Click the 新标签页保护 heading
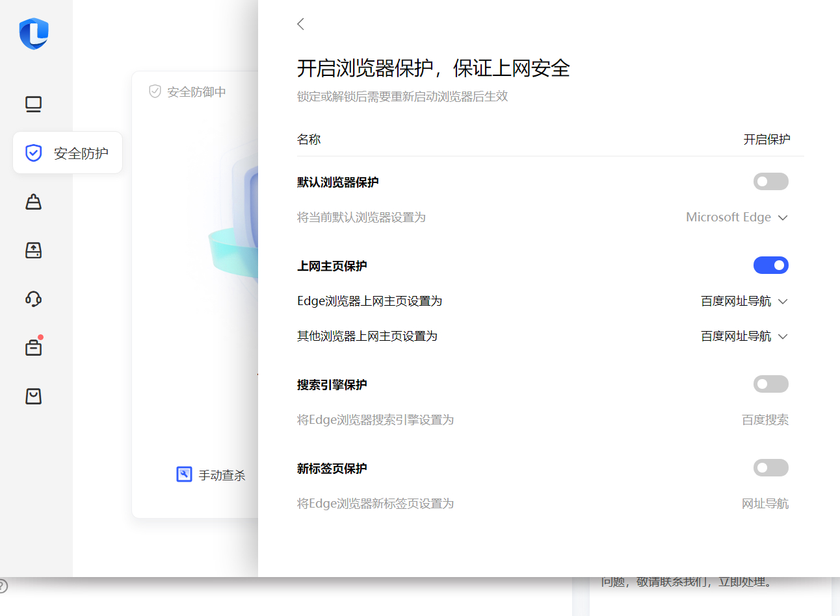This screenshot has width=840, height=616. [x=332, y=469]
